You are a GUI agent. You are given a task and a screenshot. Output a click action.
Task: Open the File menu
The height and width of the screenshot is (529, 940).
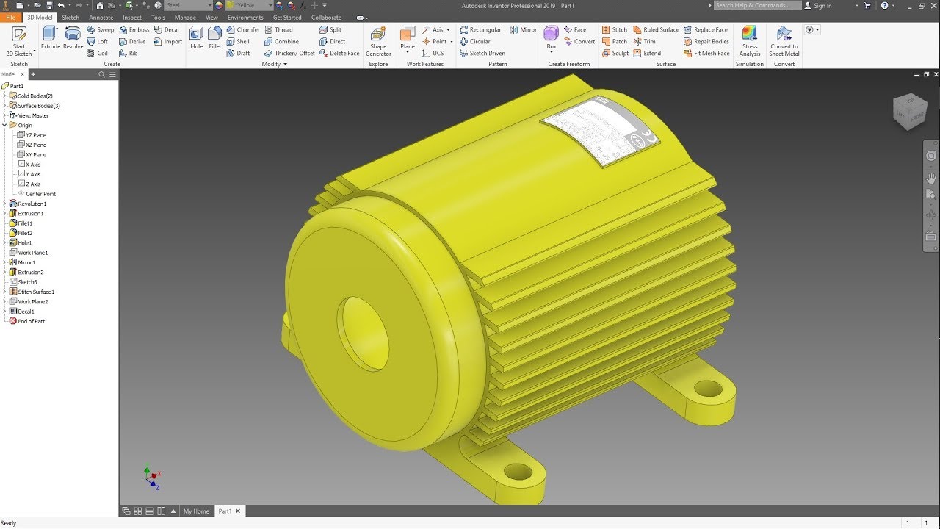point(11,18)
